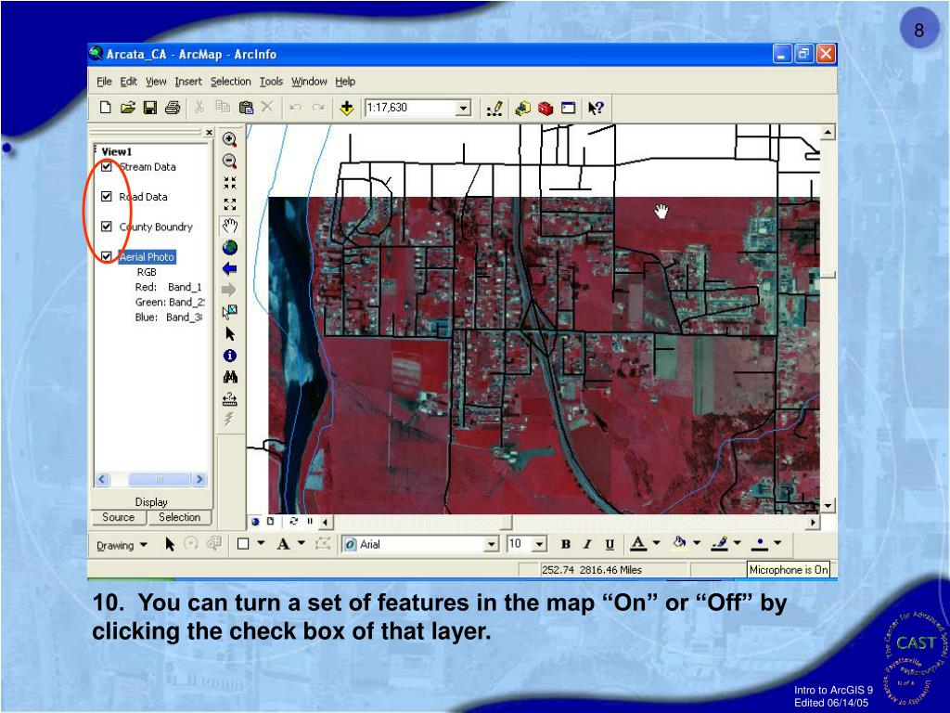Click the New Map File icon
This screenshot has height=713, width=950.
(x=106, y=108)
